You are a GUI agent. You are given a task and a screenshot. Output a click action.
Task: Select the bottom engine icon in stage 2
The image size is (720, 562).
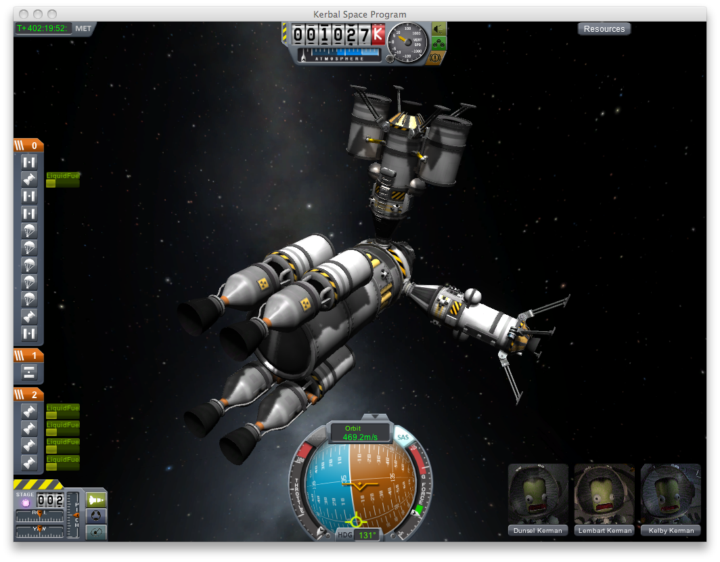[x=29, y=463]
